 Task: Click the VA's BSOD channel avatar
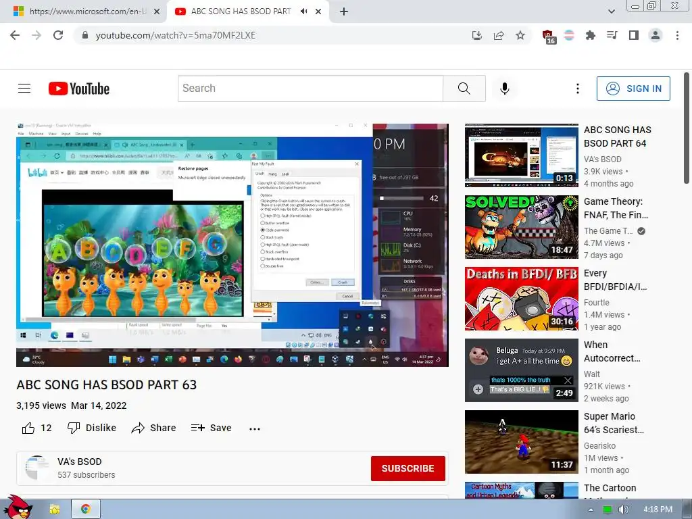click(x=37, y=468)
